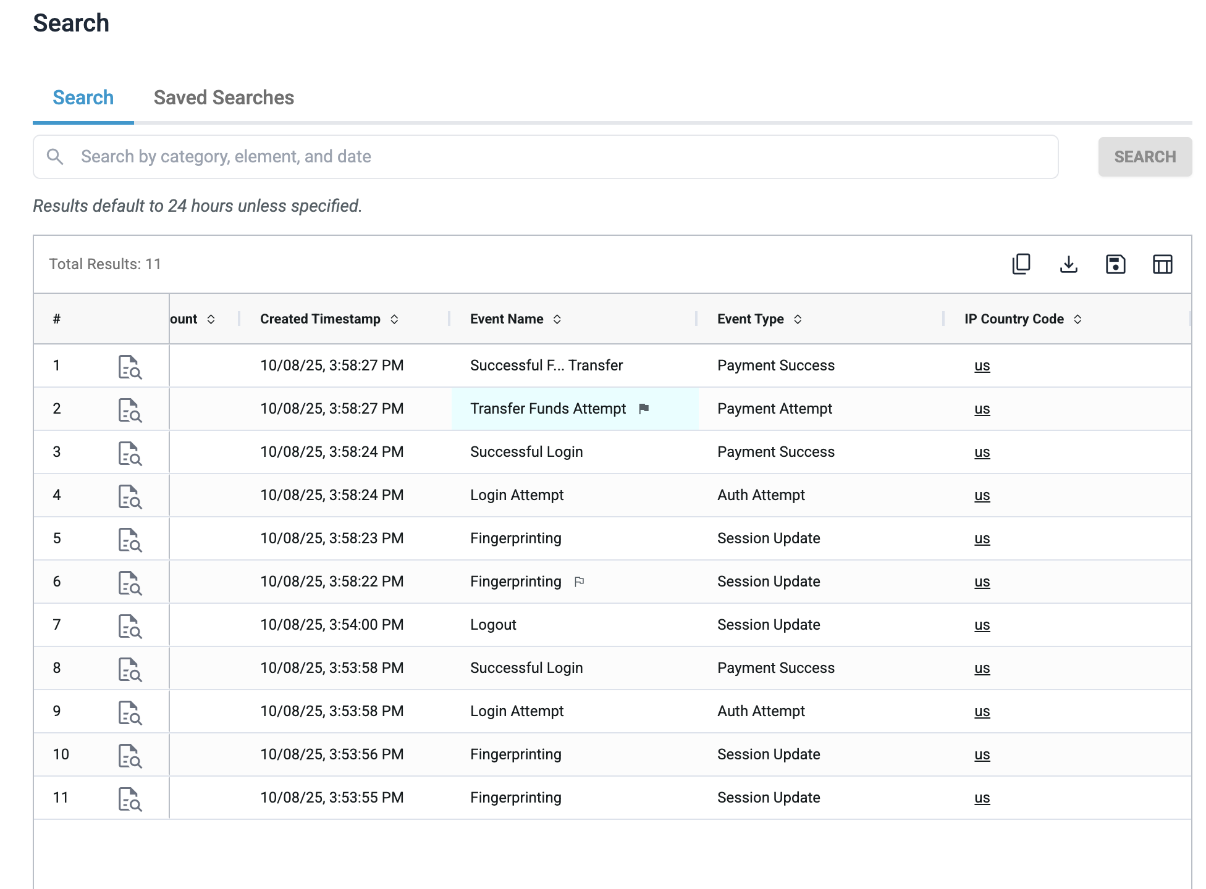Sort by Event Type column arrows
Image resolution: width=1206 pixels, height=889 pixels.
pos(798,319)
